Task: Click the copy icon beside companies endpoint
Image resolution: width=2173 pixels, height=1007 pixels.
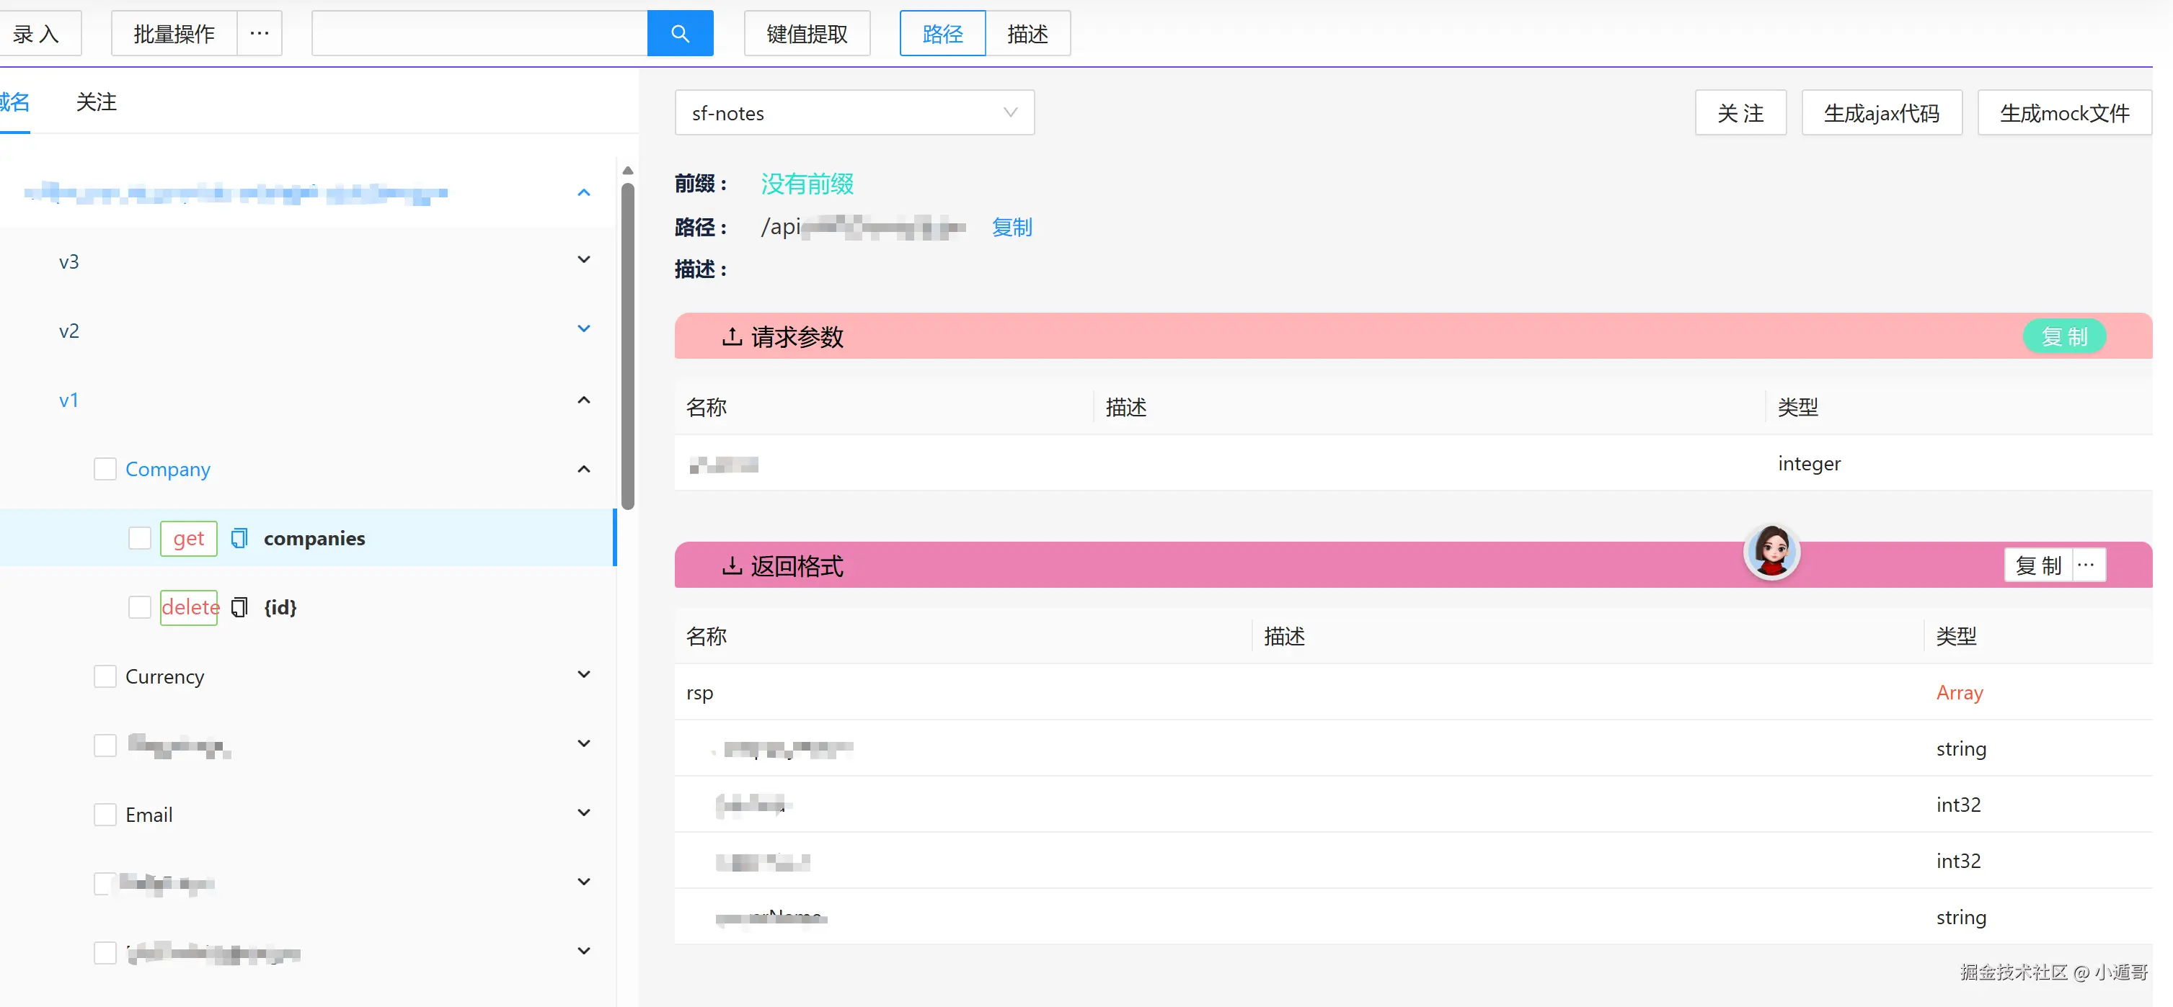Action: click(239, 537)
